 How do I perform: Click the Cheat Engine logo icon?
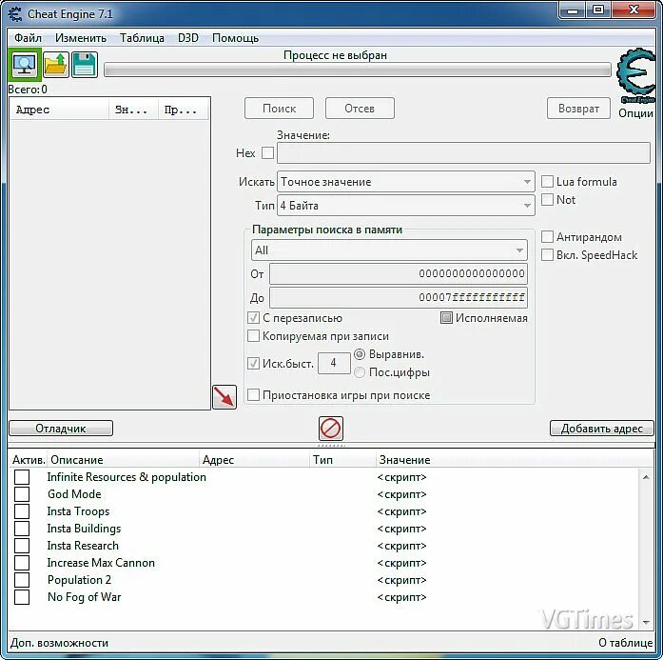click(x=635, y=76)
